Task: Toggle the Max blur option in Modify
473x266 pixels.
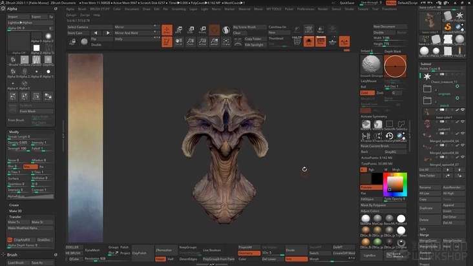Action: 30,167
